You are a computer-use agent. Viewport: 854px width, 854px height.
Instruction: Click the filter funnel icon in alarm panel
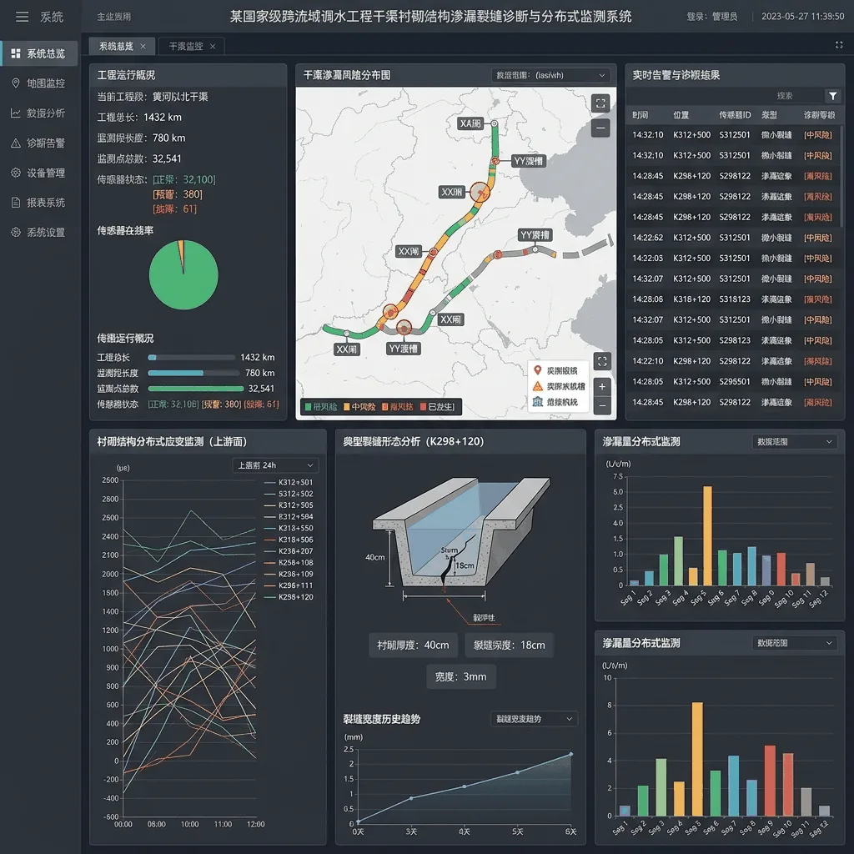pyautogui.click(x=833, y=96)
